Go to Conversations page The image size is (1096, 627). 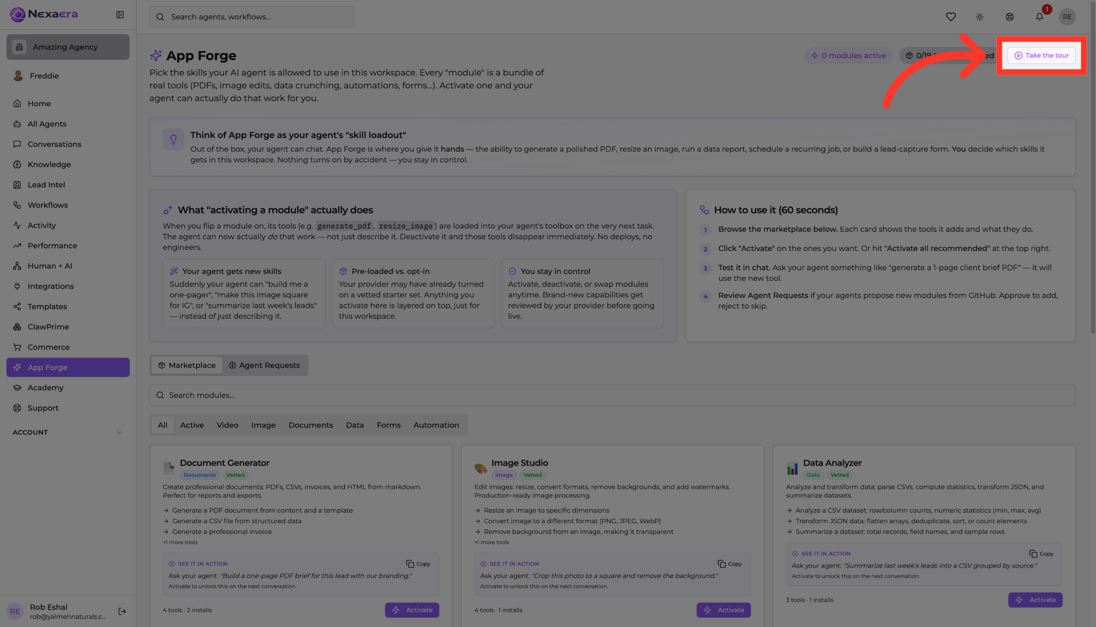[68, 144]
